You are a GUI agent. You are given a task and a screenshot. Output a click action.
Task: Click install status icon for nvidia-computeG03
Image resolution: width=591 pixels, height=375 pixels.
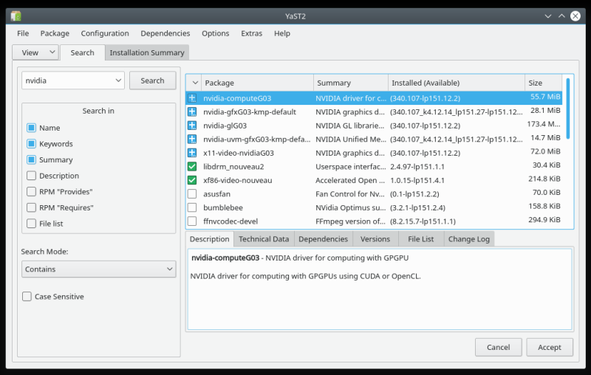192,98
